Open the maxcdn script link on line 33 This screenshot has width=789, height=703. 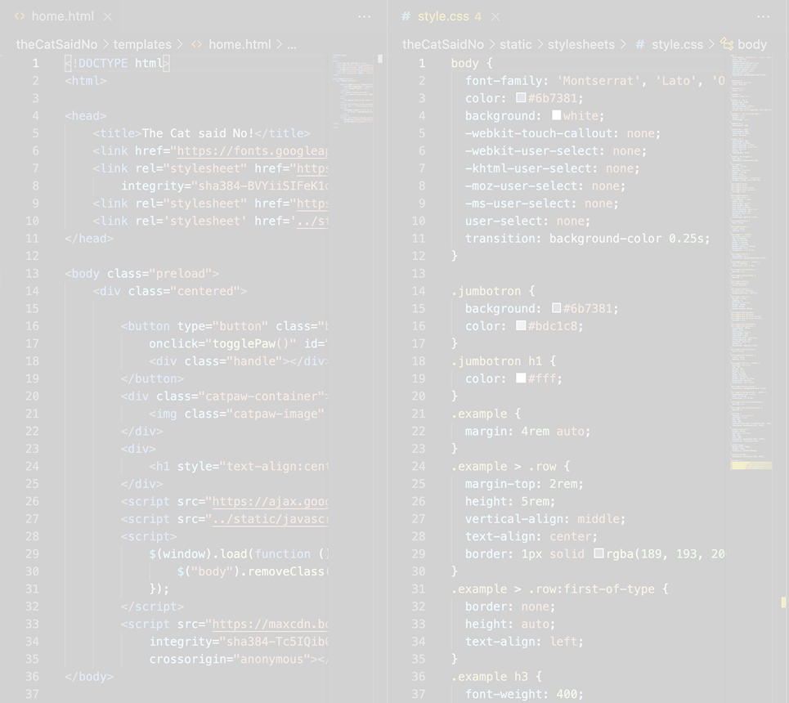[270, 625]
